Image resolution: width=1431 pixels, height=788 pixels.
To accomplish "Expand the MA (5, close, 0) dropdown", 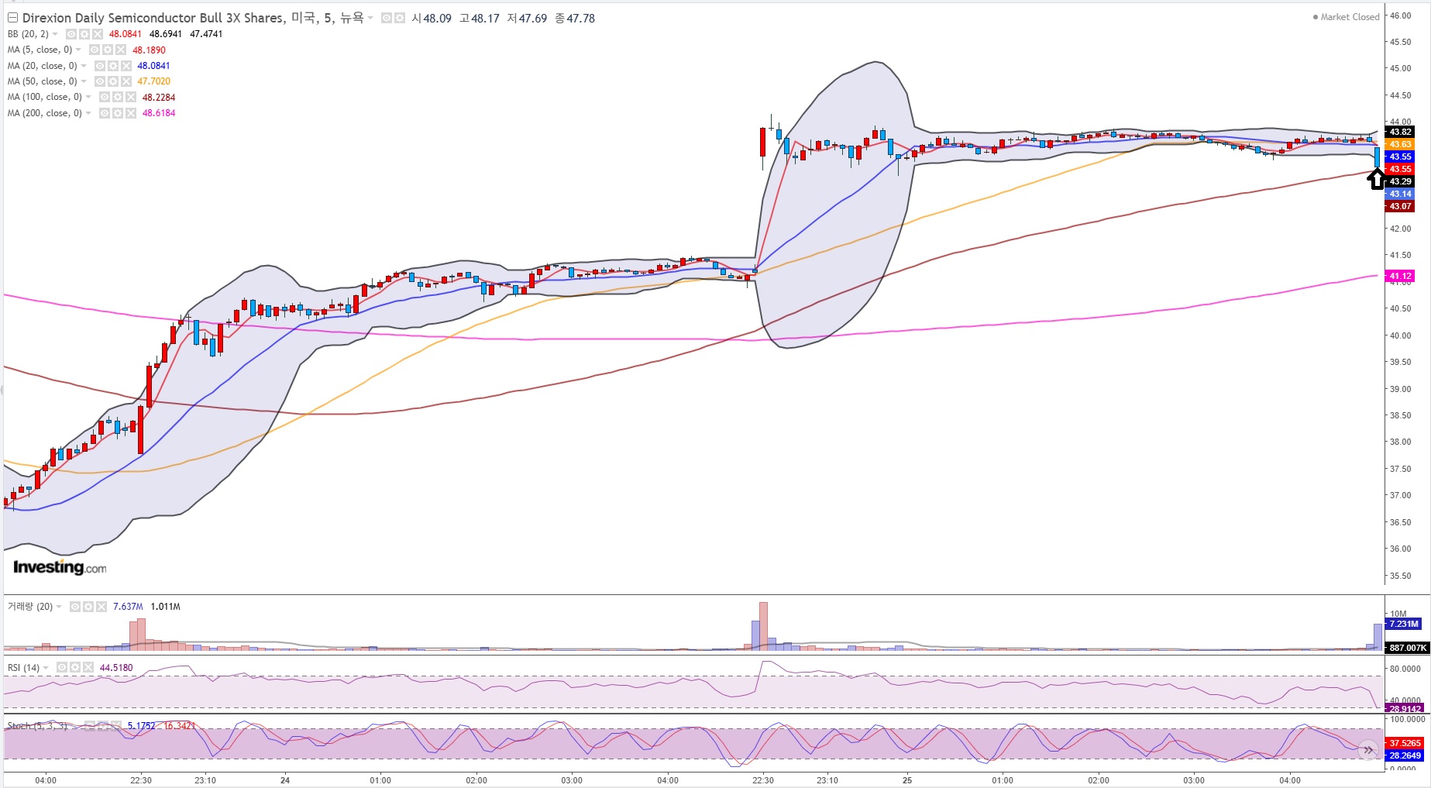I will pyautogui.click(x=78, y=50).
